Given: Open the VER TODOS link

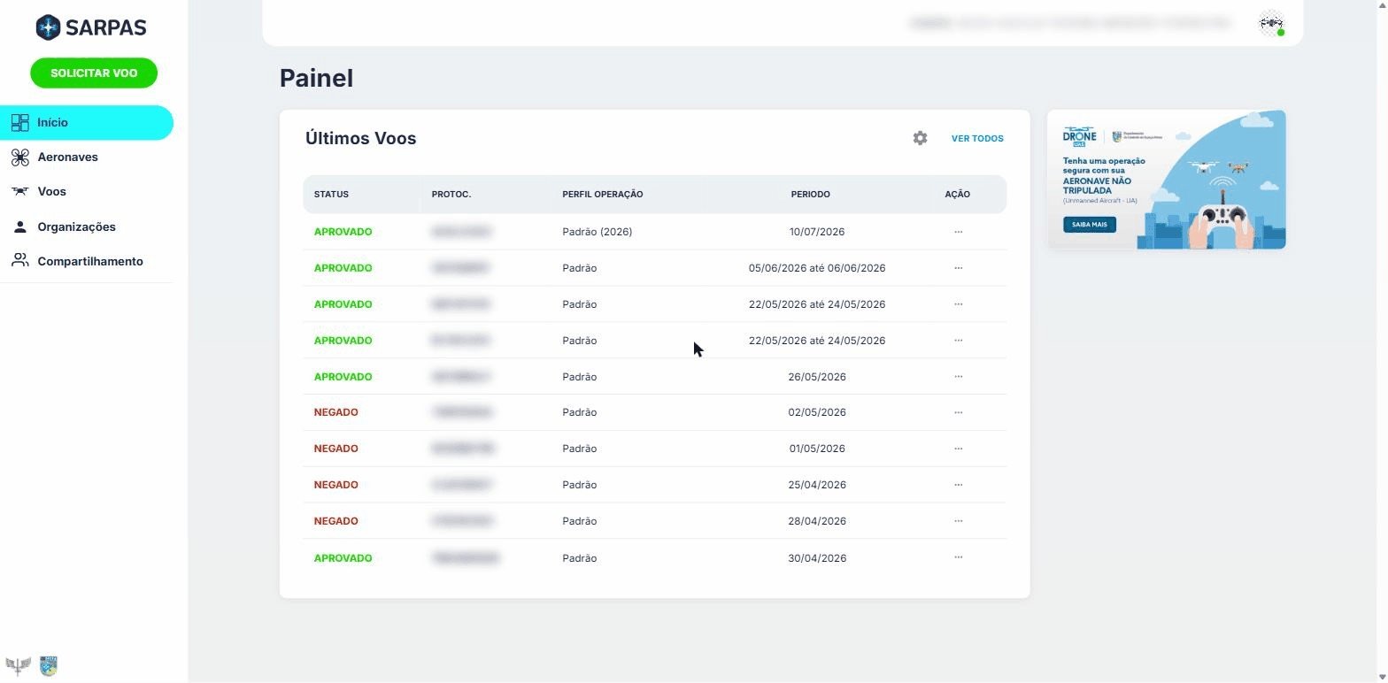Looking at the screenshot, I should (x=977, y=139).
